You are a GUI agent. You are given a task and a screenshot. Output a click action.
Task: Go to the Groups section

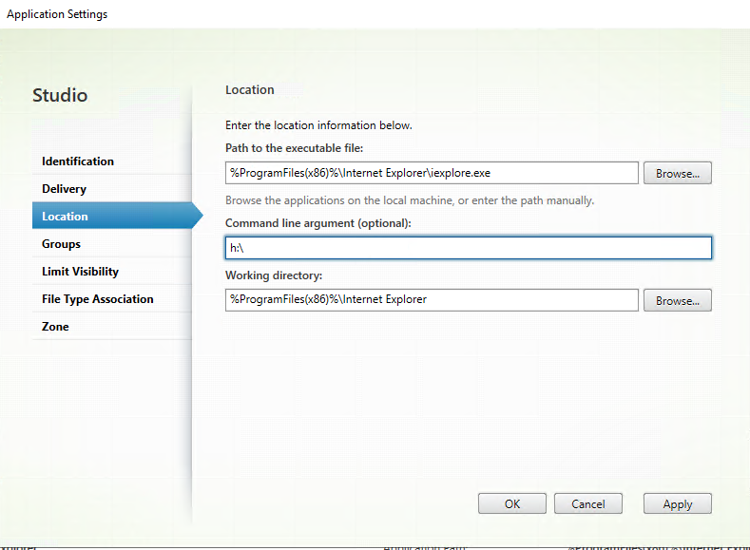[61, 244]
